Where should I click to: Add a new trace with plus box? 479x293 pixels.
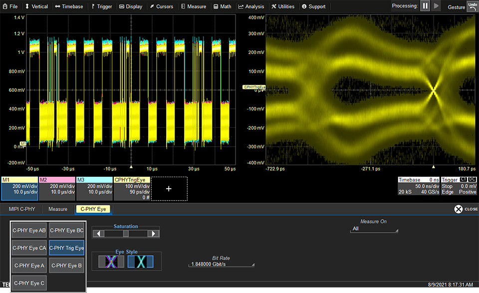coord(169,189)
